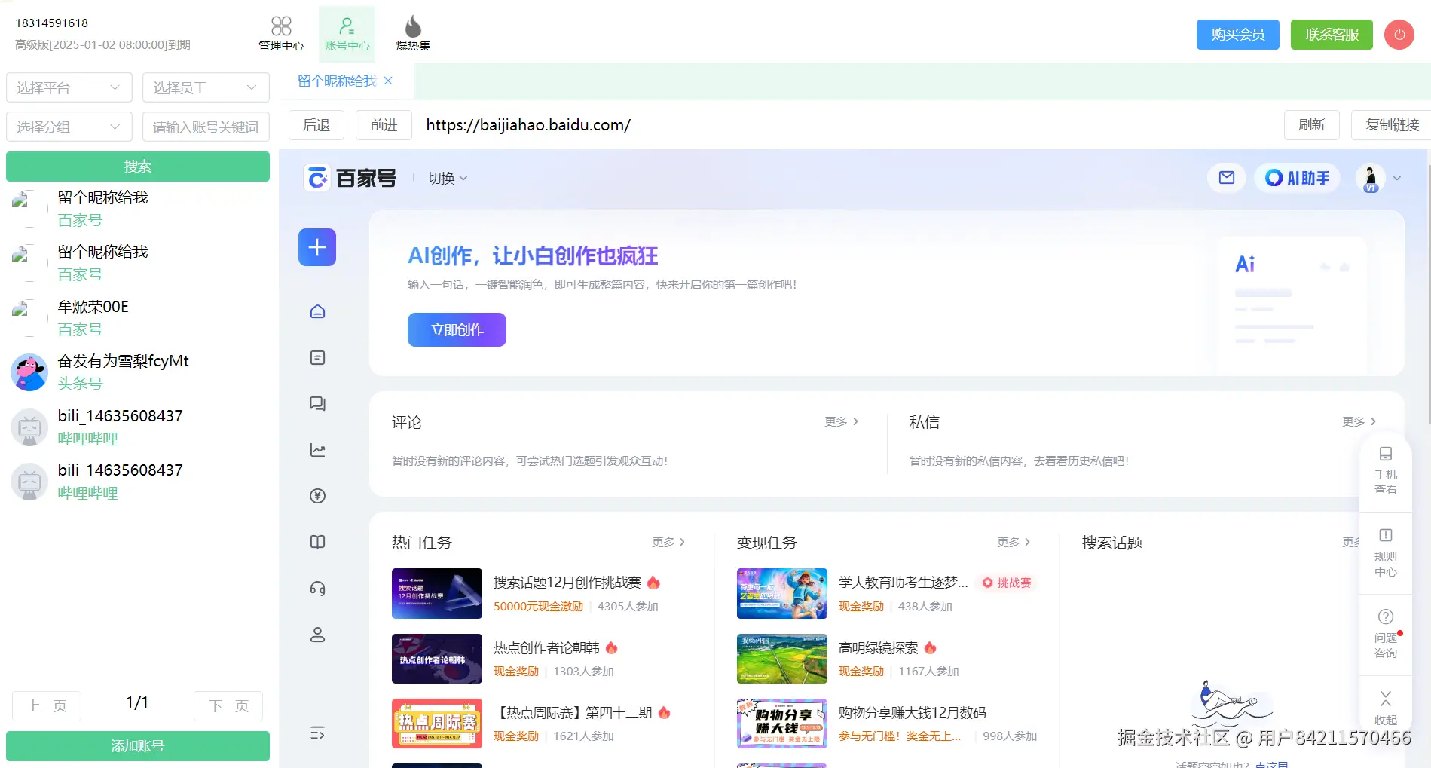This screenshot has width=1431, height=768.
Task: Open task 学大教育助考生逐梦
Action: pyautogui.click(x=903, y=583)
